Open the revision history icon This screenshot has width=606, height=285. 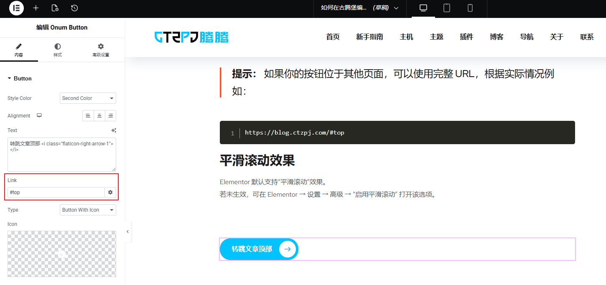click(x=74, y=8)
